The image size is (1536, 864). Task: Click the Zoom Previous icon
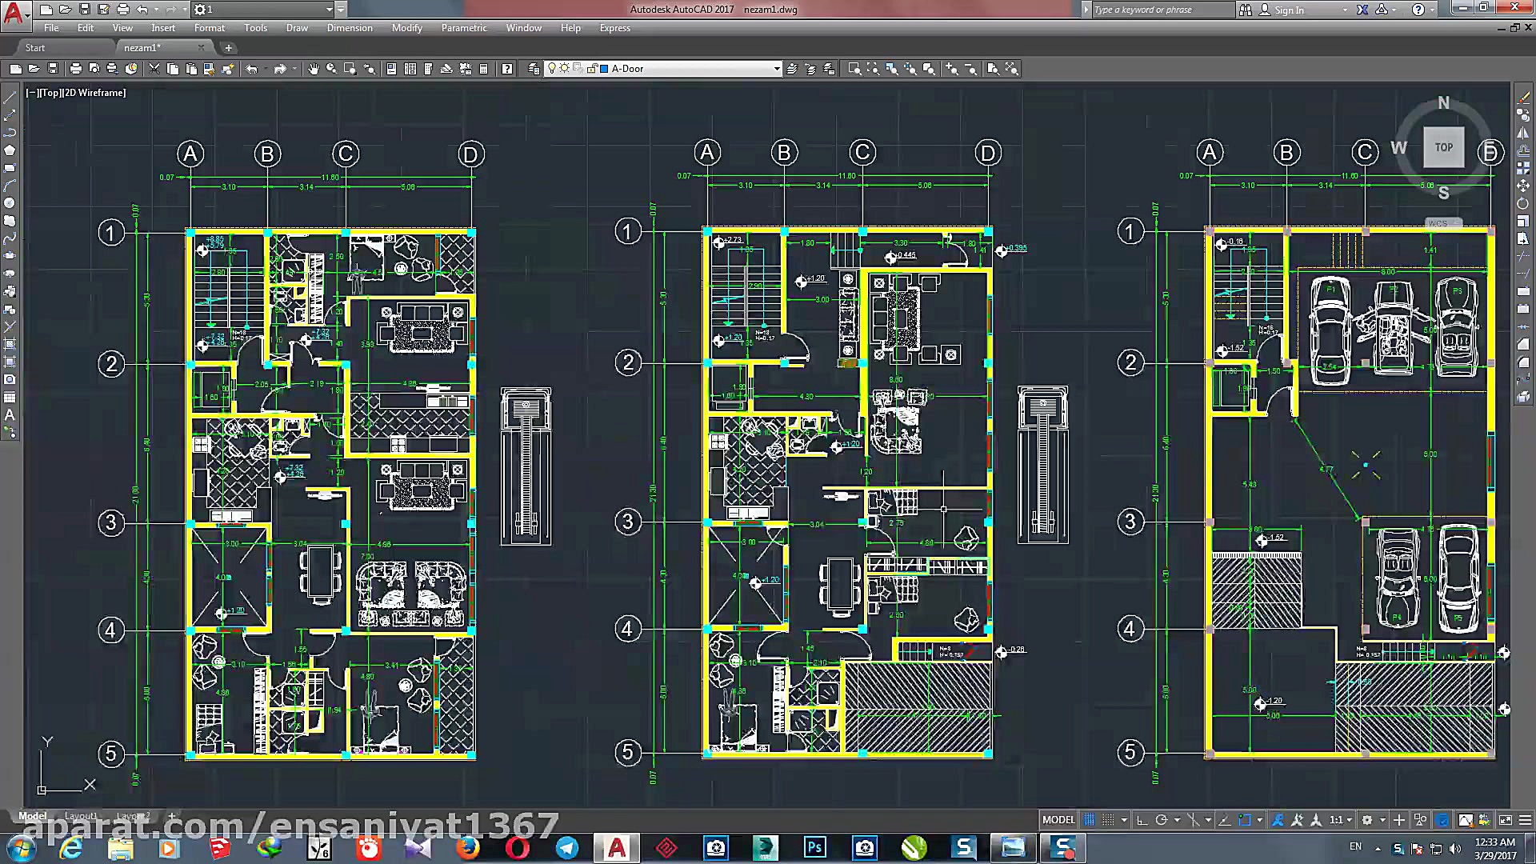pos(369,69)
